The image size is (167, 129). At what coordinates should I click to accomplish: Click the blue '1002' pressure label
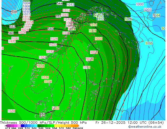tap(148, 10)
